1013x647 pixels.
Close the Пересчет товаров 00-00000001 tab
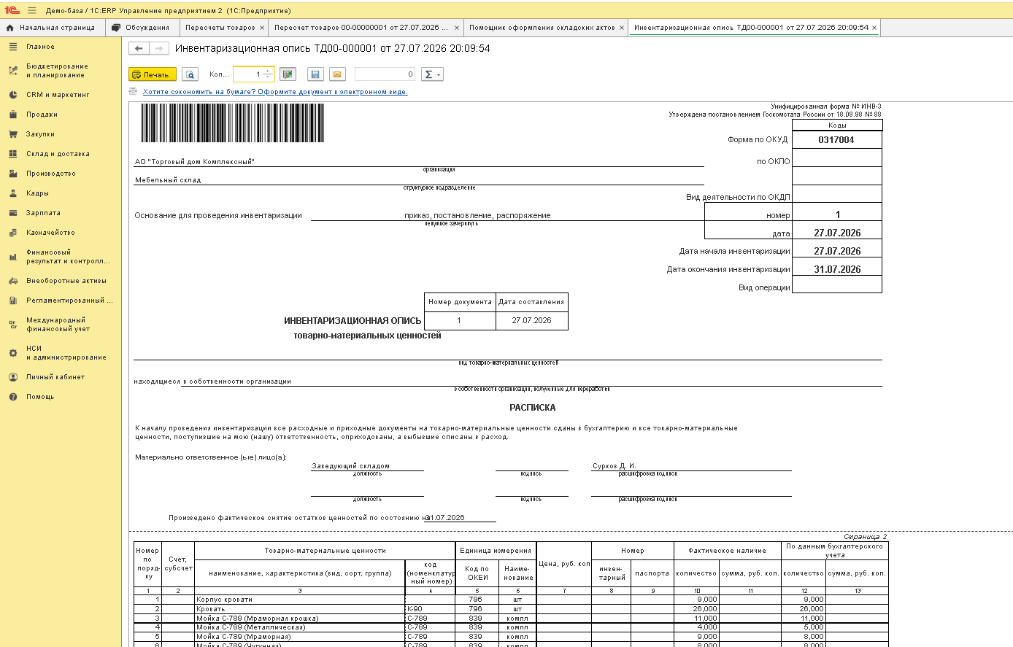pos(457,28)
